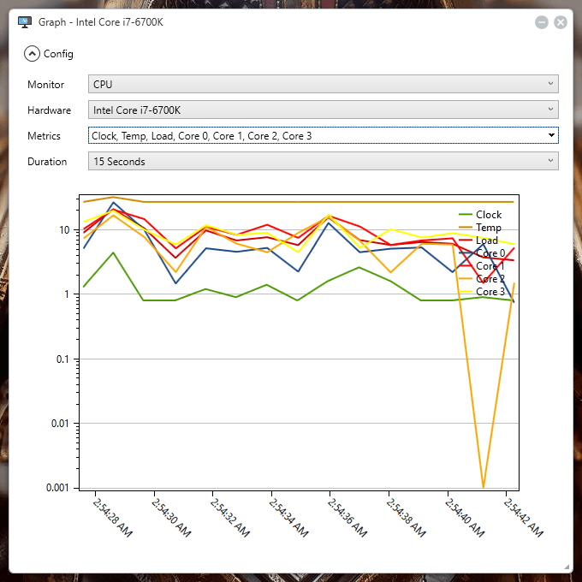Close the Graph window
Screen dimensions: 582x582
pyautogui.click(x=560, y=22)
